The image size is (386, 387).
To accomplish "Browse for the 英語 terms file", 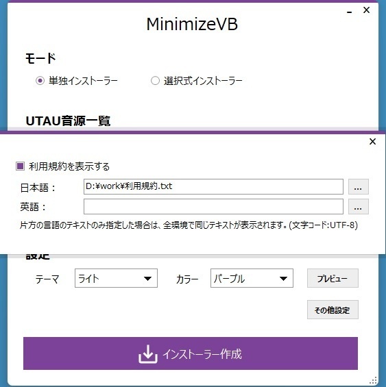I will [x=359, y=207].
